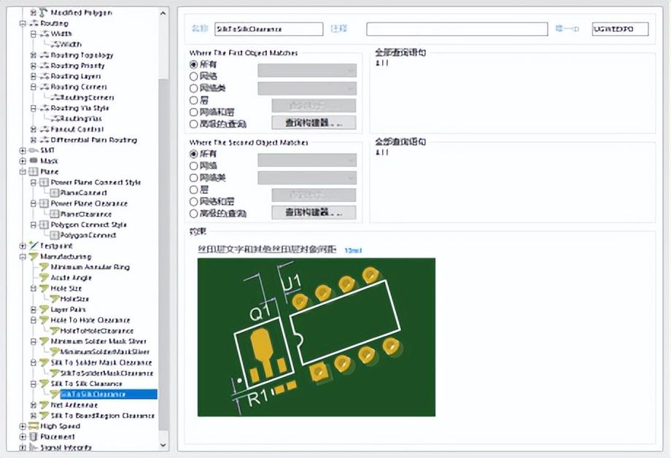
Task: Click the SMT category icon
Action: [x=33, y=150]
